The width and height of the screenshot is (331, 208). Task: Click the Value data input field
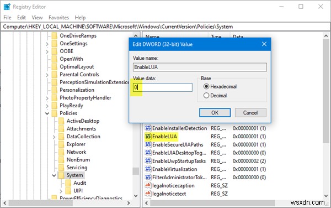(x=163, y=87)
